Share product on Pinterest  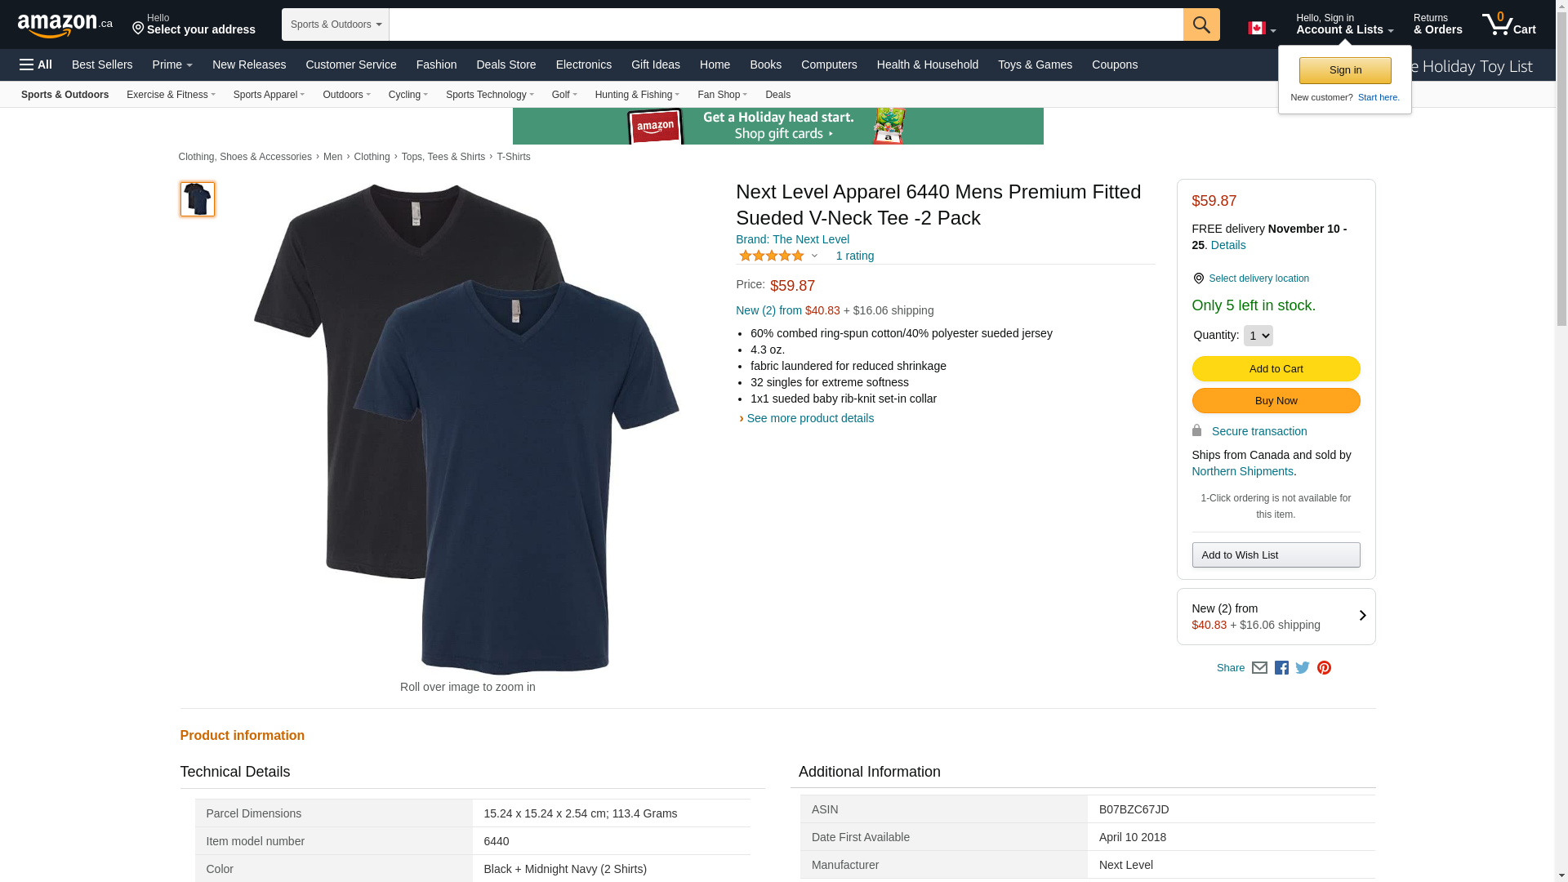(x=1324, y=668)
